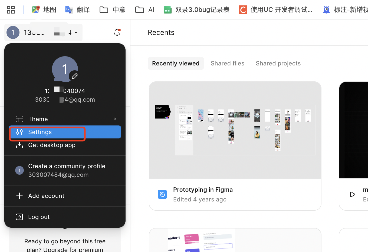Click the small community profile avatar
This screenshot has height=252, width=368.
19,170
